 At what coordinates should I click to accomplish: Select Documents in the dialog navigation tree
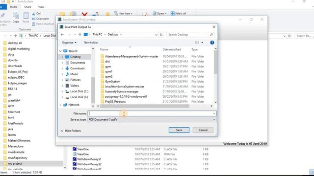[78, 63]
